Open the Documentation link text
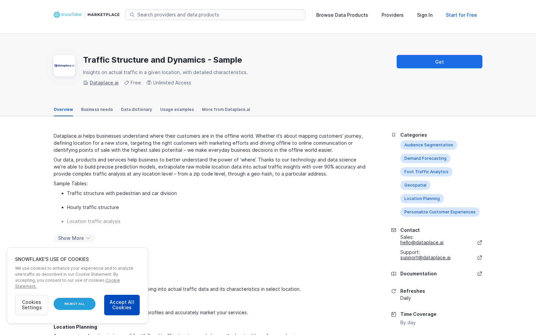The width and height of the screenshot is (536, 335). tap(418, 274)
